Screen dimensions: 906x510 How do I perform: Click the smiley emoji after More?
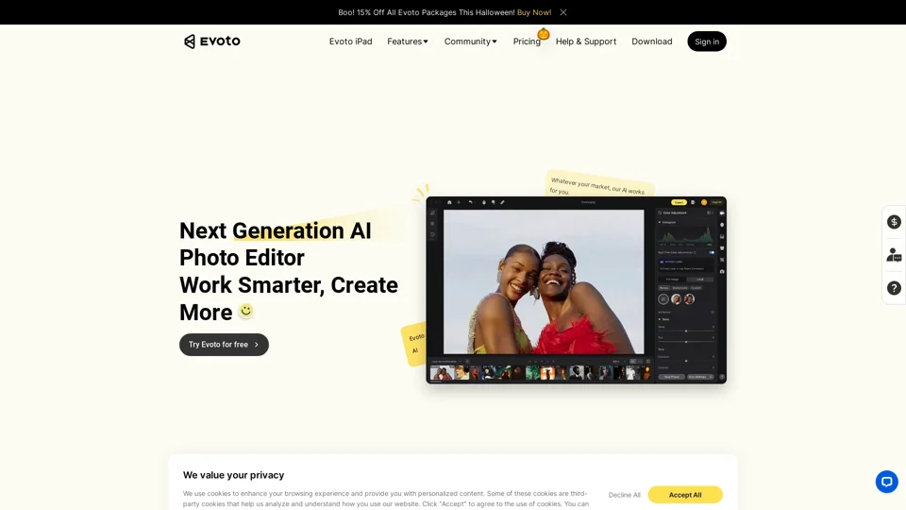246,311
